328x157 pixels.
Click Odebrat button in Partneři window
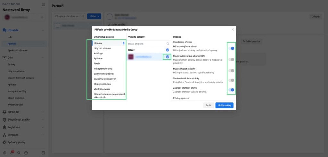[316, 17]
